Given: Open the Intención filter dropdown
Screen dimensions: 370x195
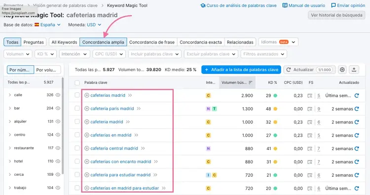Looking at the screenshot, I should point(74,54).
